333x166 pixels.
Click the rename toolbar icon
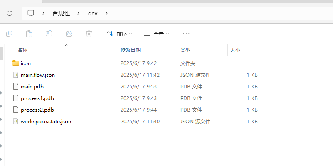tap(49, 34)
